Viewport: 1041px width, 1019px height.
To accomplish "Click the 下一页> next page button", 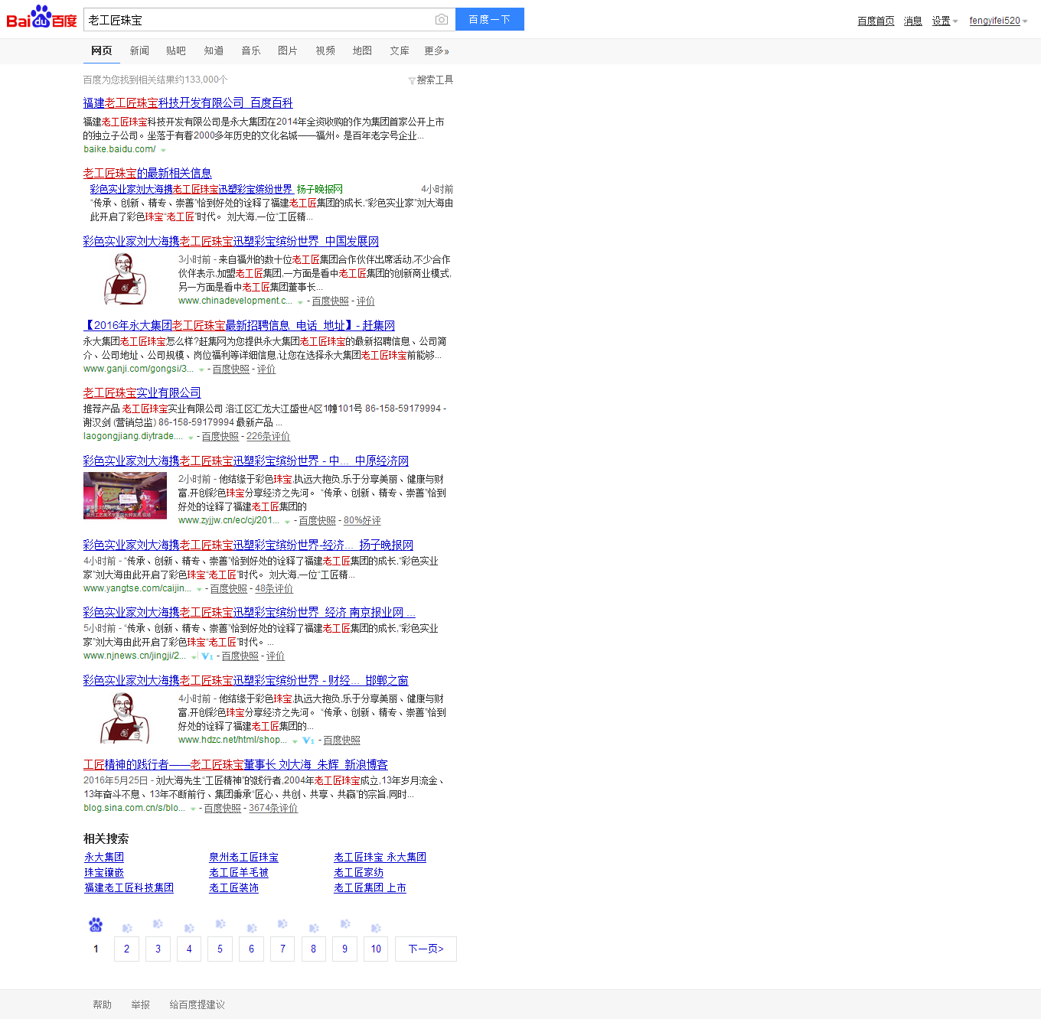I will point(426,949).
